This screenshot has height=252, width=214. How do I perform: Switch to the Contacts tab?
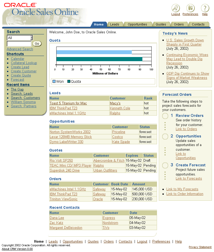pos(198,24)
